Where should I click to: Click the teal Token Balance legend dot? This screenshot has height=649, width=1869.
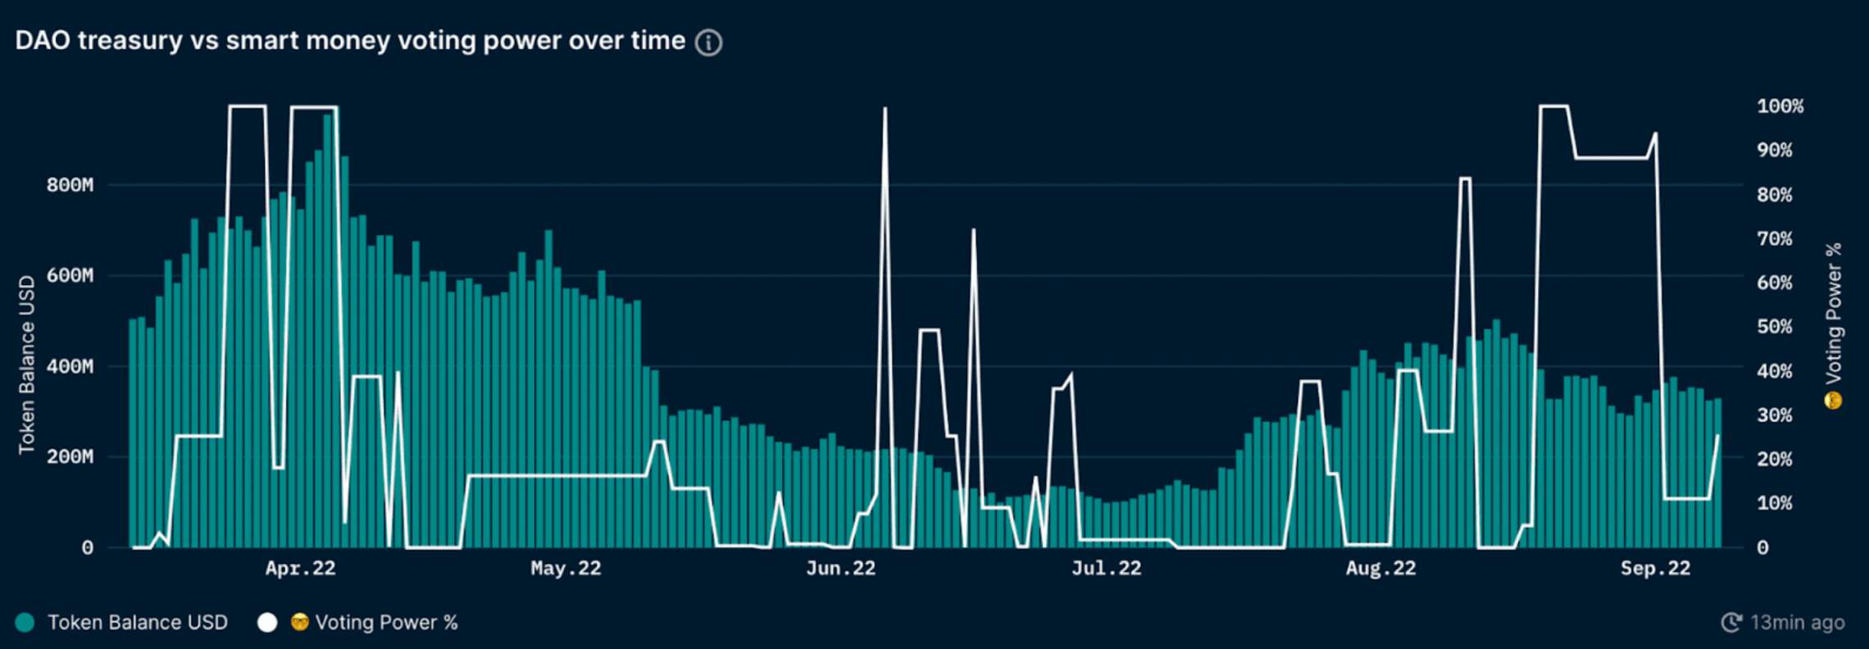click(25, 623)
